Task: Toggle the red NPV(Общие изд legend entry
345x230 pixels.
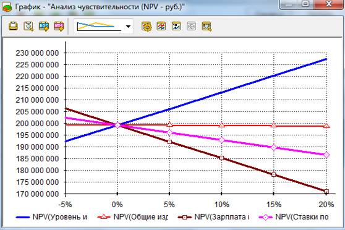Action: [133, 217]
